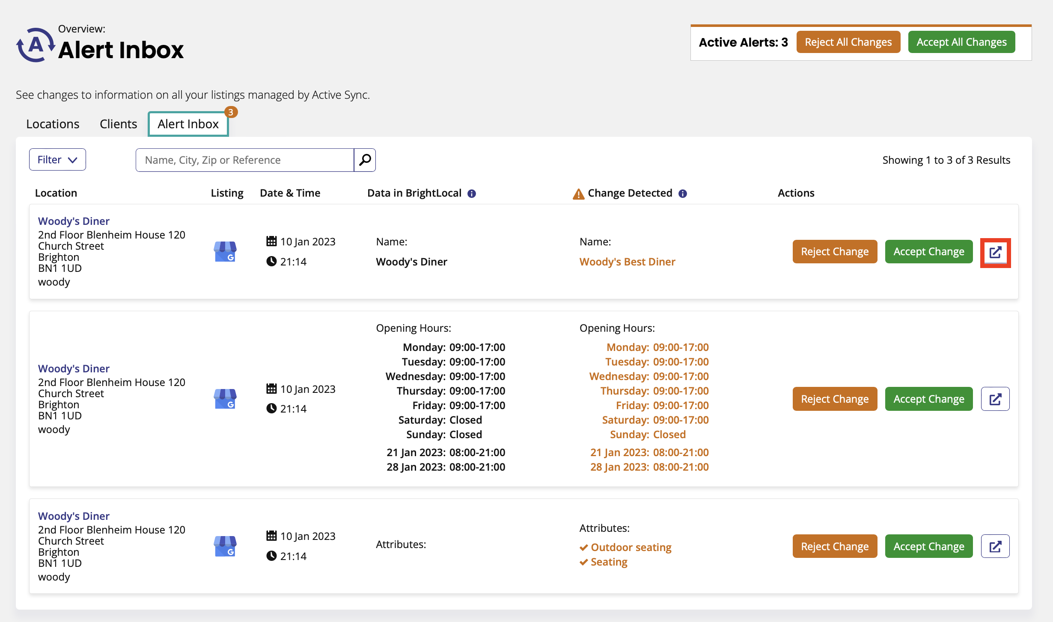Click BrightLocal 28 Jan 2023: 08:00-21:00 entry
This screenshot has height=622, width=1053.
click(x=446, y=467)
